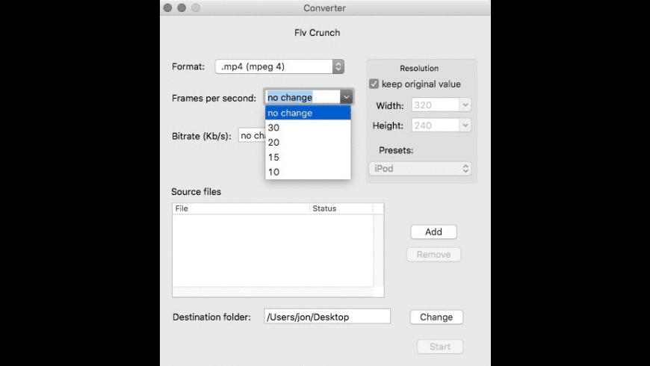Image resolution: width=650 pixels, height=366 pixels.
Task: Click the Source files horizontal scrollbar
Action: [273, 292]
